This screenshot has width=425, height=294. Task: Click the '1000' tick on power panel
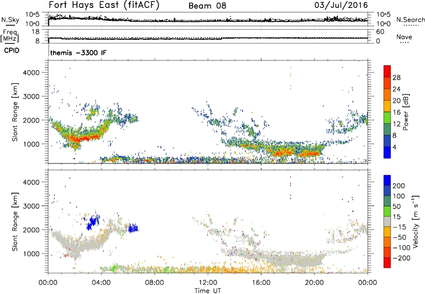pos(31,144)
